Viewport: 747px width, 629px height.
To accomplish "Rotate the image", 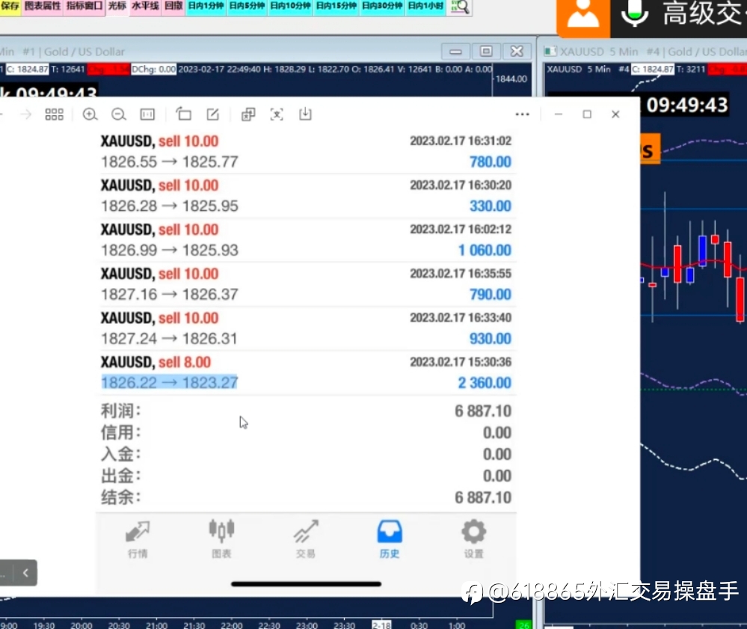I will [183, 114].
